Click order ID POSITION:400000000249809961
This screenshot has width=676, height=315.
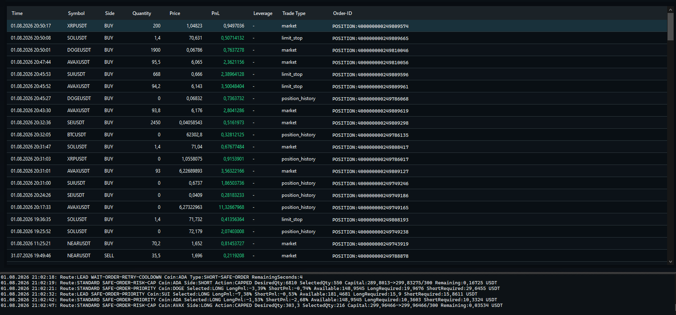(x=371, y=87)
